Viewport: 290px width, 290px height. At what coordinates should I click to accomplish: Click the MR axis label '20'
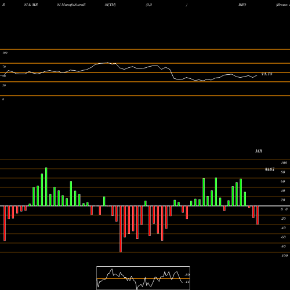283,200
